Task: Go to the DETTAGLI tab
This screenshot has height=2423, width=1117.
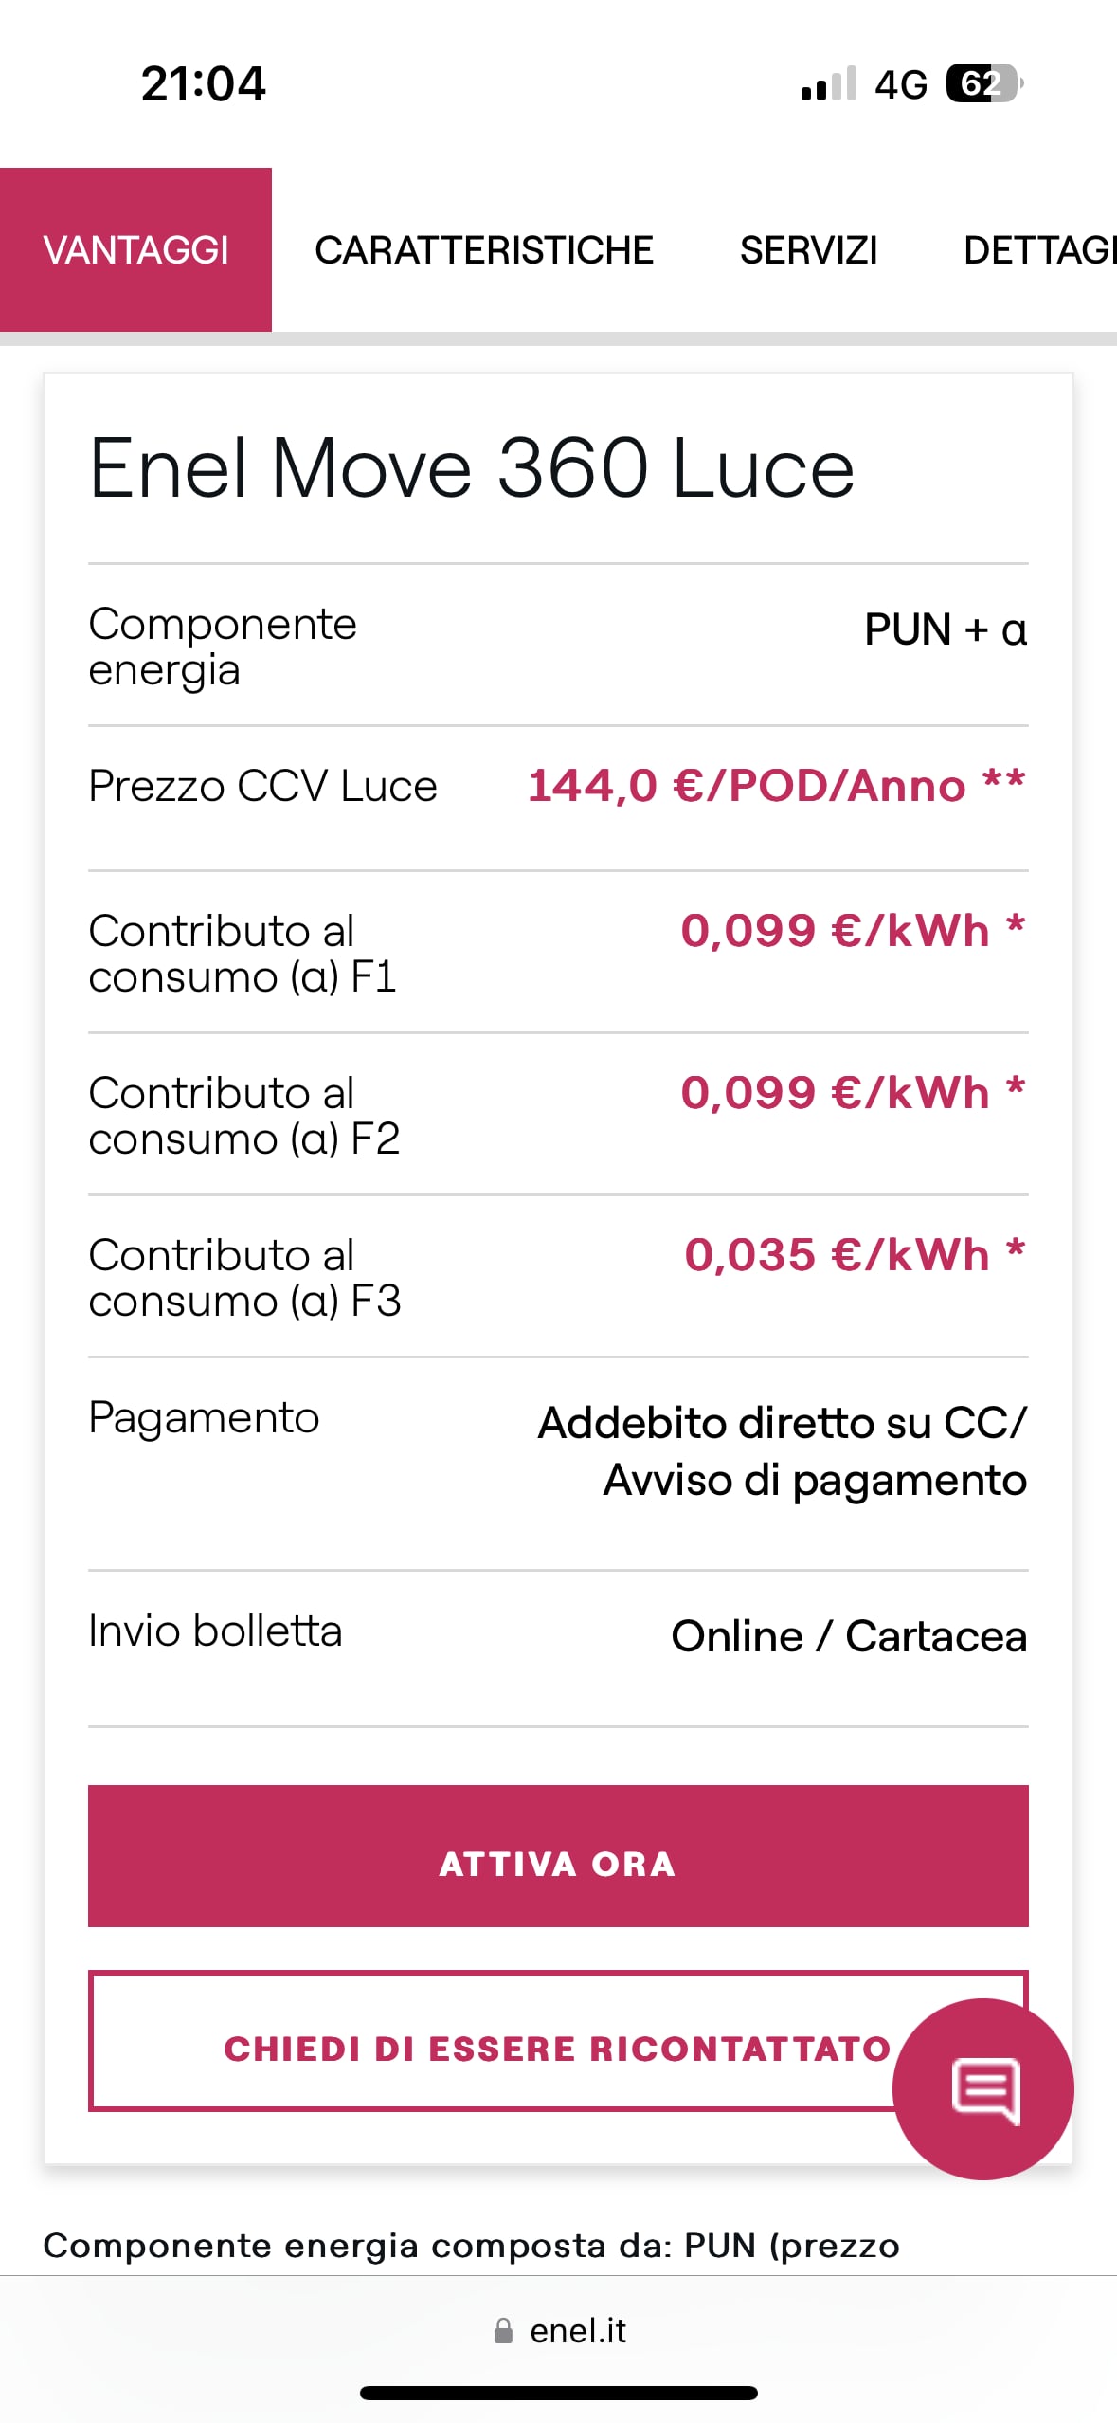Action: click(1038, 250)
